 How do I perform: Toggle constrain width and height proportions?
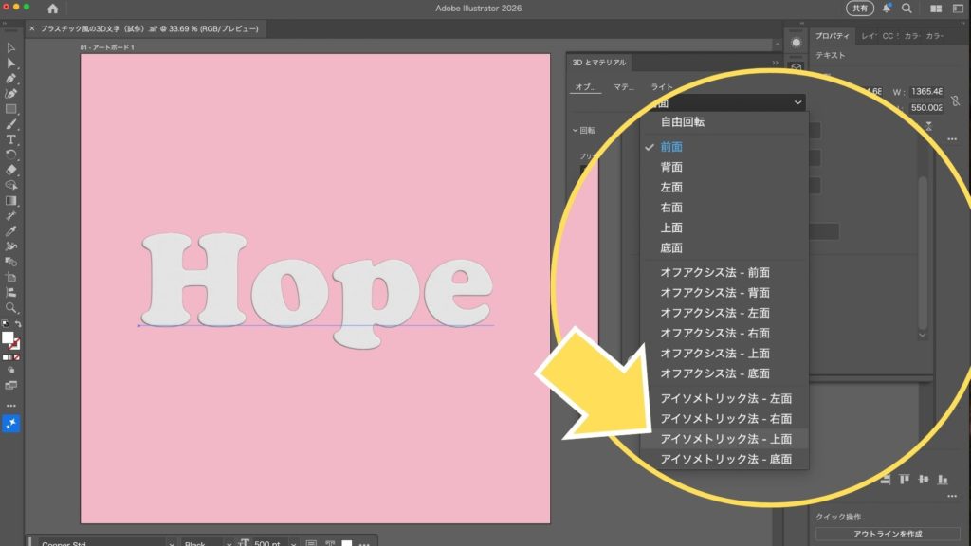coord(954,99)
